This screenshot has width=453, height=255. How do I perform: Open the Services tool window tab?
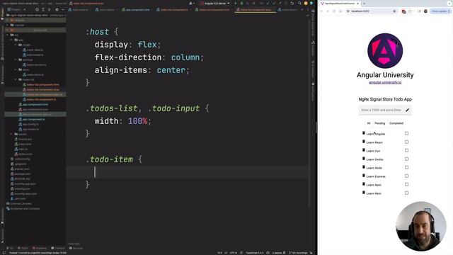(x=76, y=248)
